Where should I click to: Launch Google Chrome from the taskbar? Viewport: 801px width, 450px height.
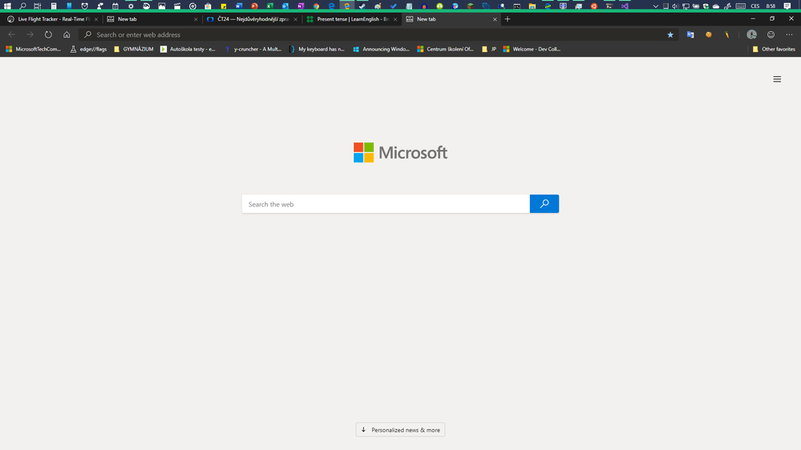click(316, 6)
